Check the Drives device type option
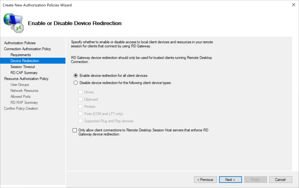 (81, 92)
